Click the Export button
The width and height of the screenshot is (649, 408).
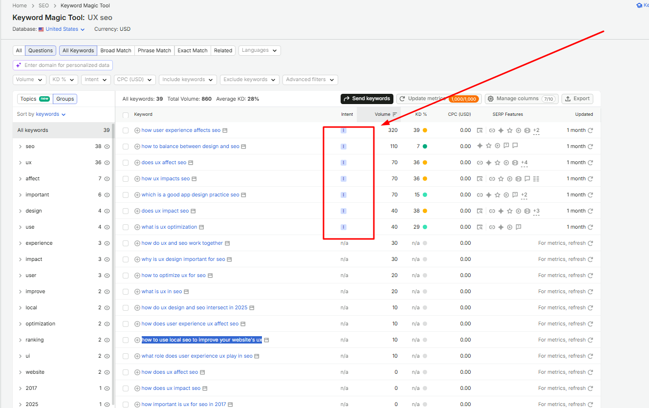(577, 99)
